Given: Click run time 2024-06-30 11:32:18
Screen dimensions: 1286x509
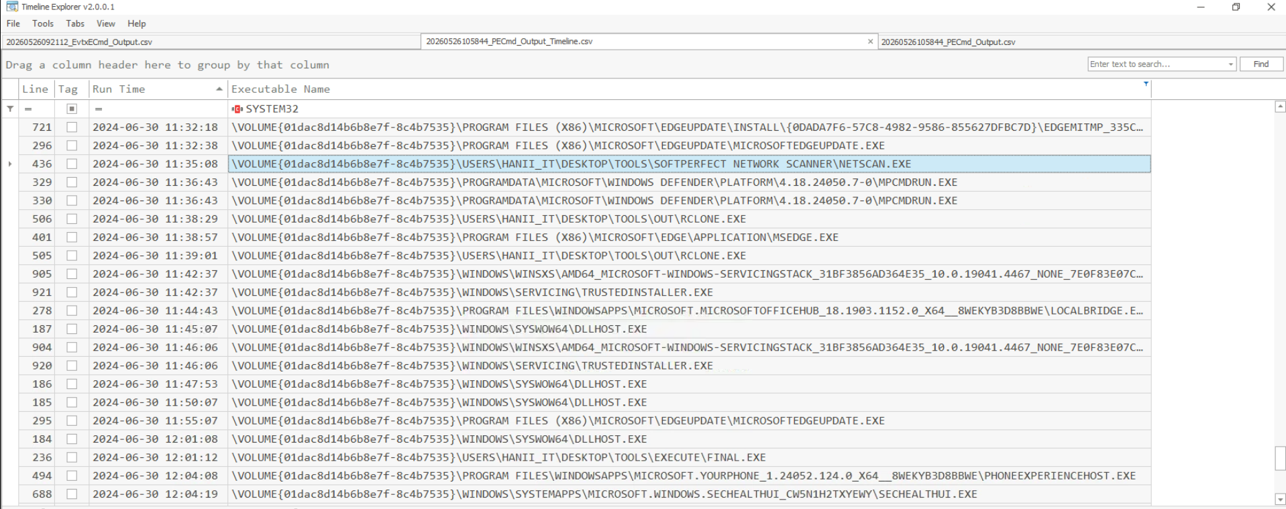Looking at the screenshot, I should pyautogui.click(x=155, y=127).
